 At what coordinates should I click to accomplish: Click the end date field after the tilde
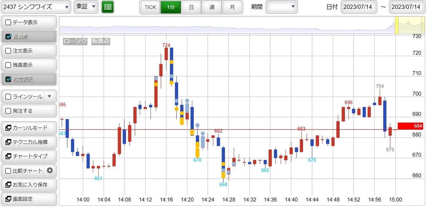point(407,7)
